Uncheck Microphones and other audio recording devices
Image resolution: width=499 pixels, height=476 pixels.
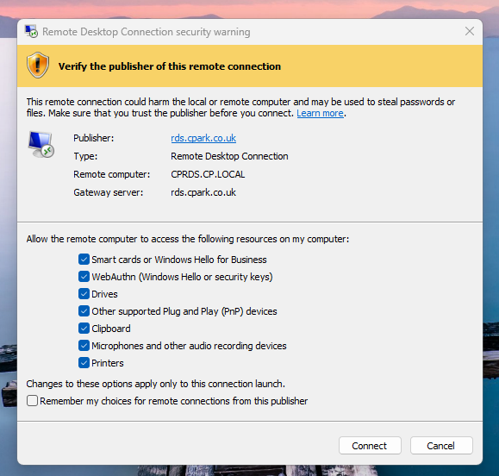84,346
